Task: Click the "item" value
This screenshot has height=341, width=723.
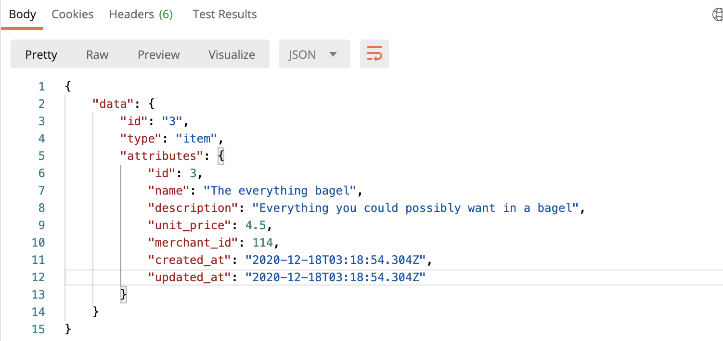Action: click(196, 139)
